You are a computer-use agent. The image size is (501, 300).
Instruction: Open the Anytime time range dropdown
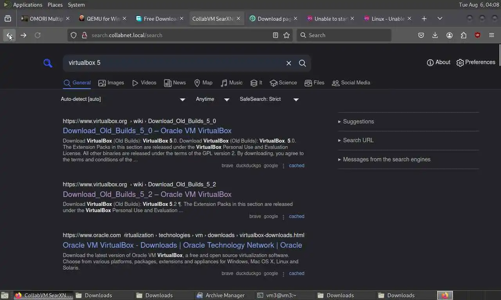213,99
